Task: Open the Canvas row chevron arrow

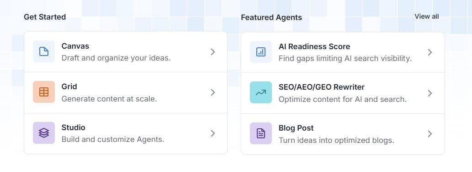Action: point(213,52)
